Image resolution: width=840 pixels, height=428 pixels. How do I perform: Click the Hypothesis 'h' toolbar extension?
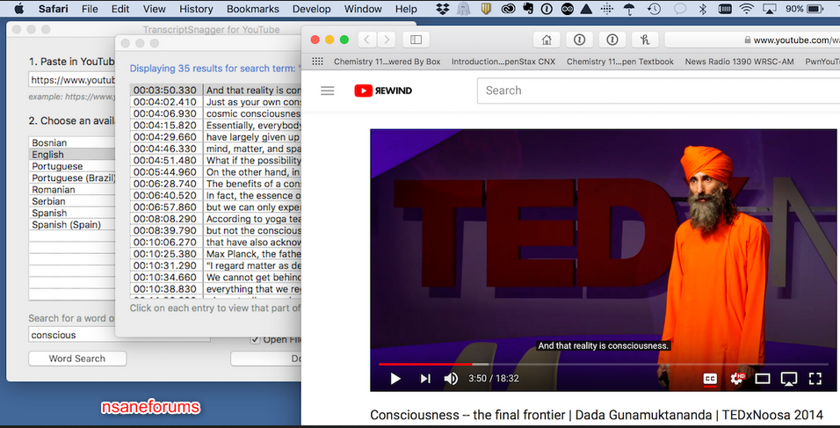[x=644, y=40]
